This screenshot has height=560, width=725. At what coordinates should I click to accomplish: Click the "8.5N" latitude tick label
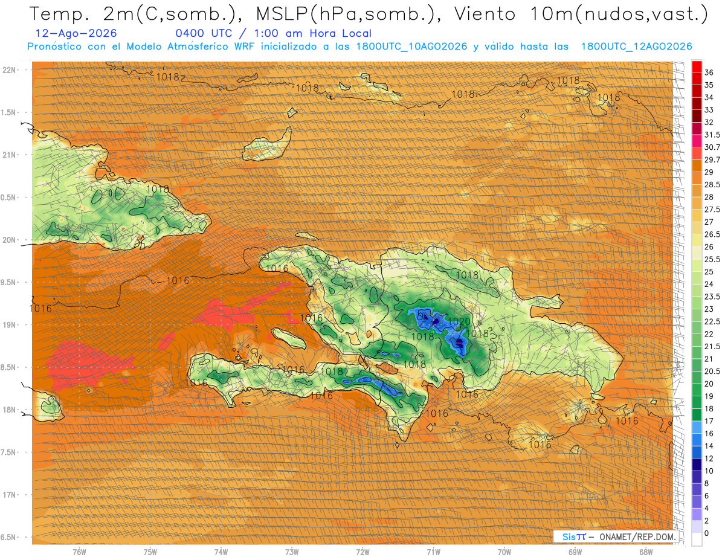pyautogui.click(x=8, y=367)
